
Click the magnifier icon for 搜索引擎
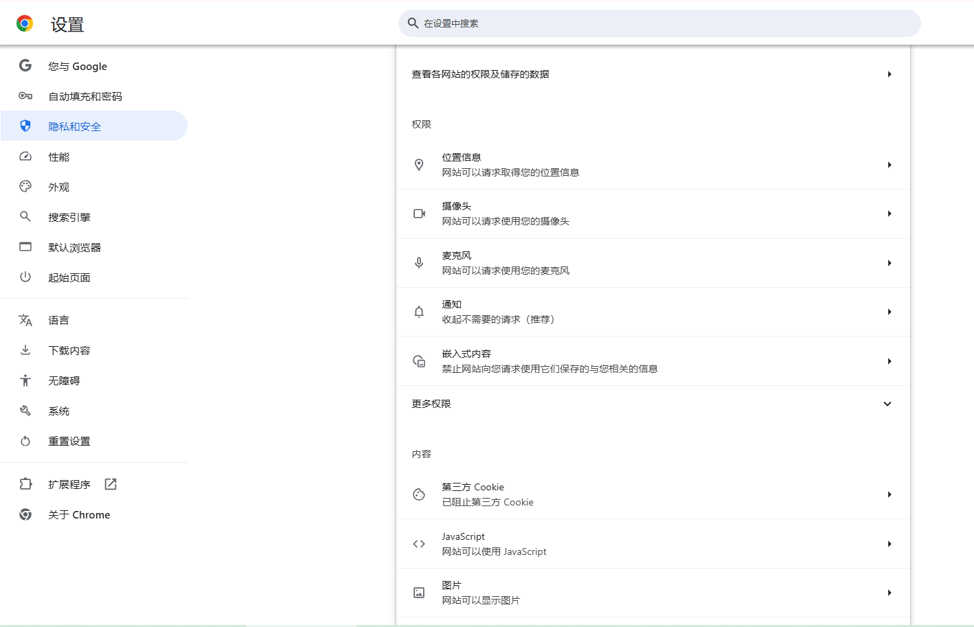tap(25, 217)
